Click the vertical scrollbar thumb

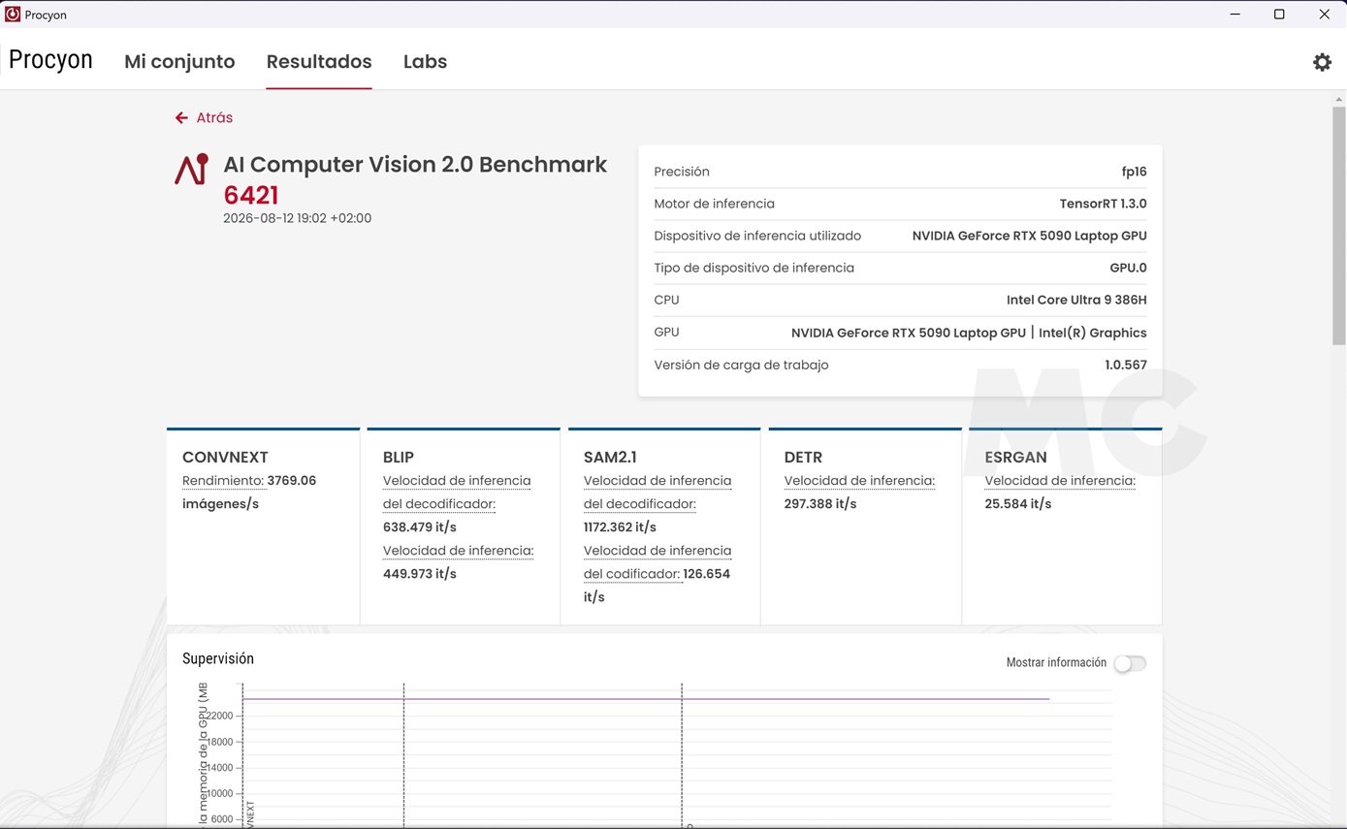[x=1339, y=225]
